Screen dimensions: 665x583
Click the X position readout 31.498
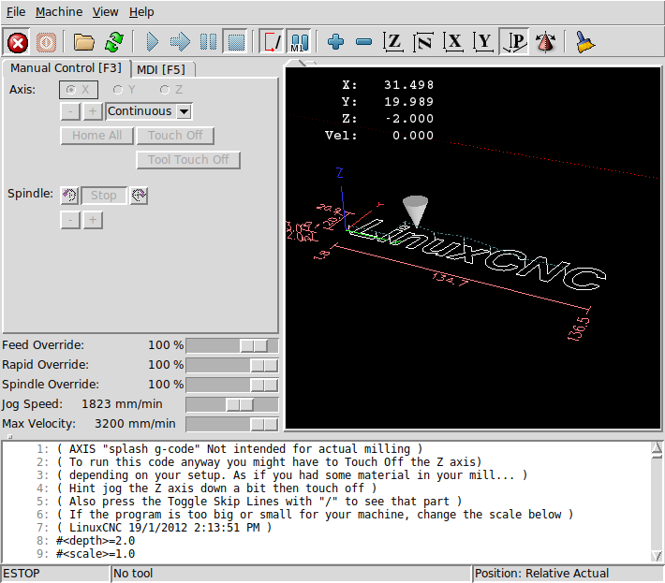coord(409,85)
